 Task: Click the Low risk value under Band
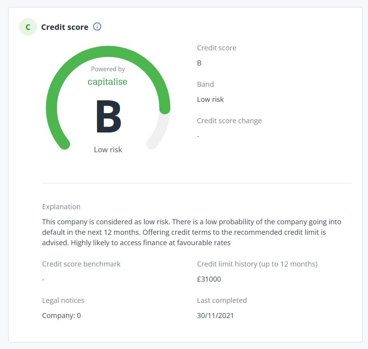coord(210,99)
